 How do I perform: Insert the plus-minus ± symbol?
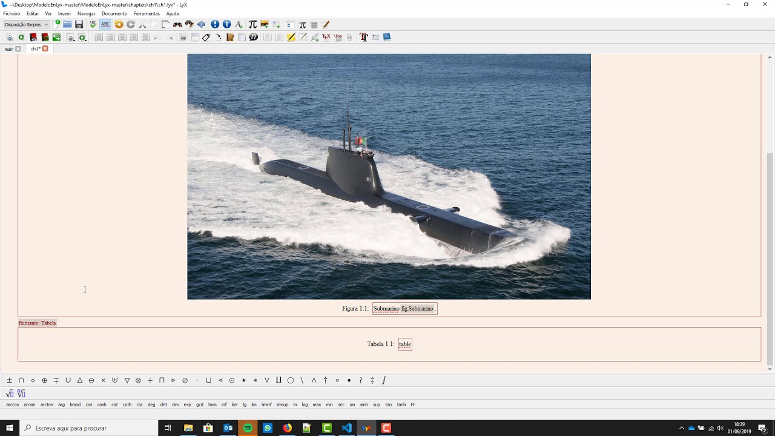[9, 380]
